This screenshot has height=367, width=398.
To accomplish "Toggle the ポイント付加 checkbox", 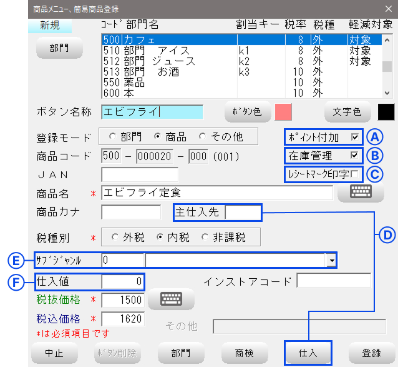I will click(355, 137).
